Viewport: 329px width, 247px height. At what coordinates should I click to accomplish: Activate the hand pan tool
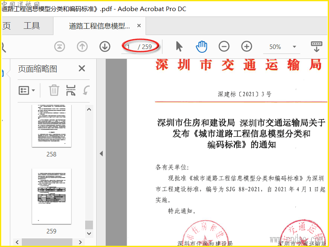[202, 47]
